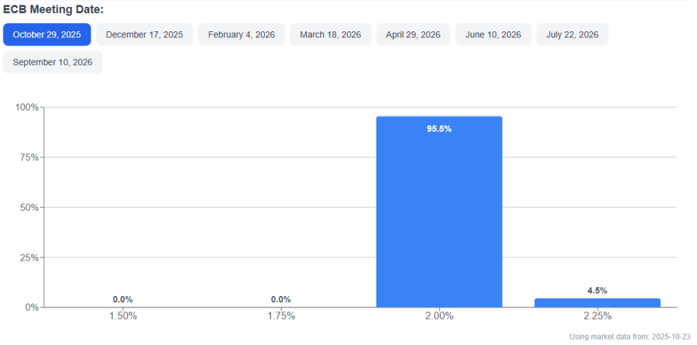View the September 10, 2026 meeting probabilities
This screenshot has height=345, width=697.
pos(52,62)
